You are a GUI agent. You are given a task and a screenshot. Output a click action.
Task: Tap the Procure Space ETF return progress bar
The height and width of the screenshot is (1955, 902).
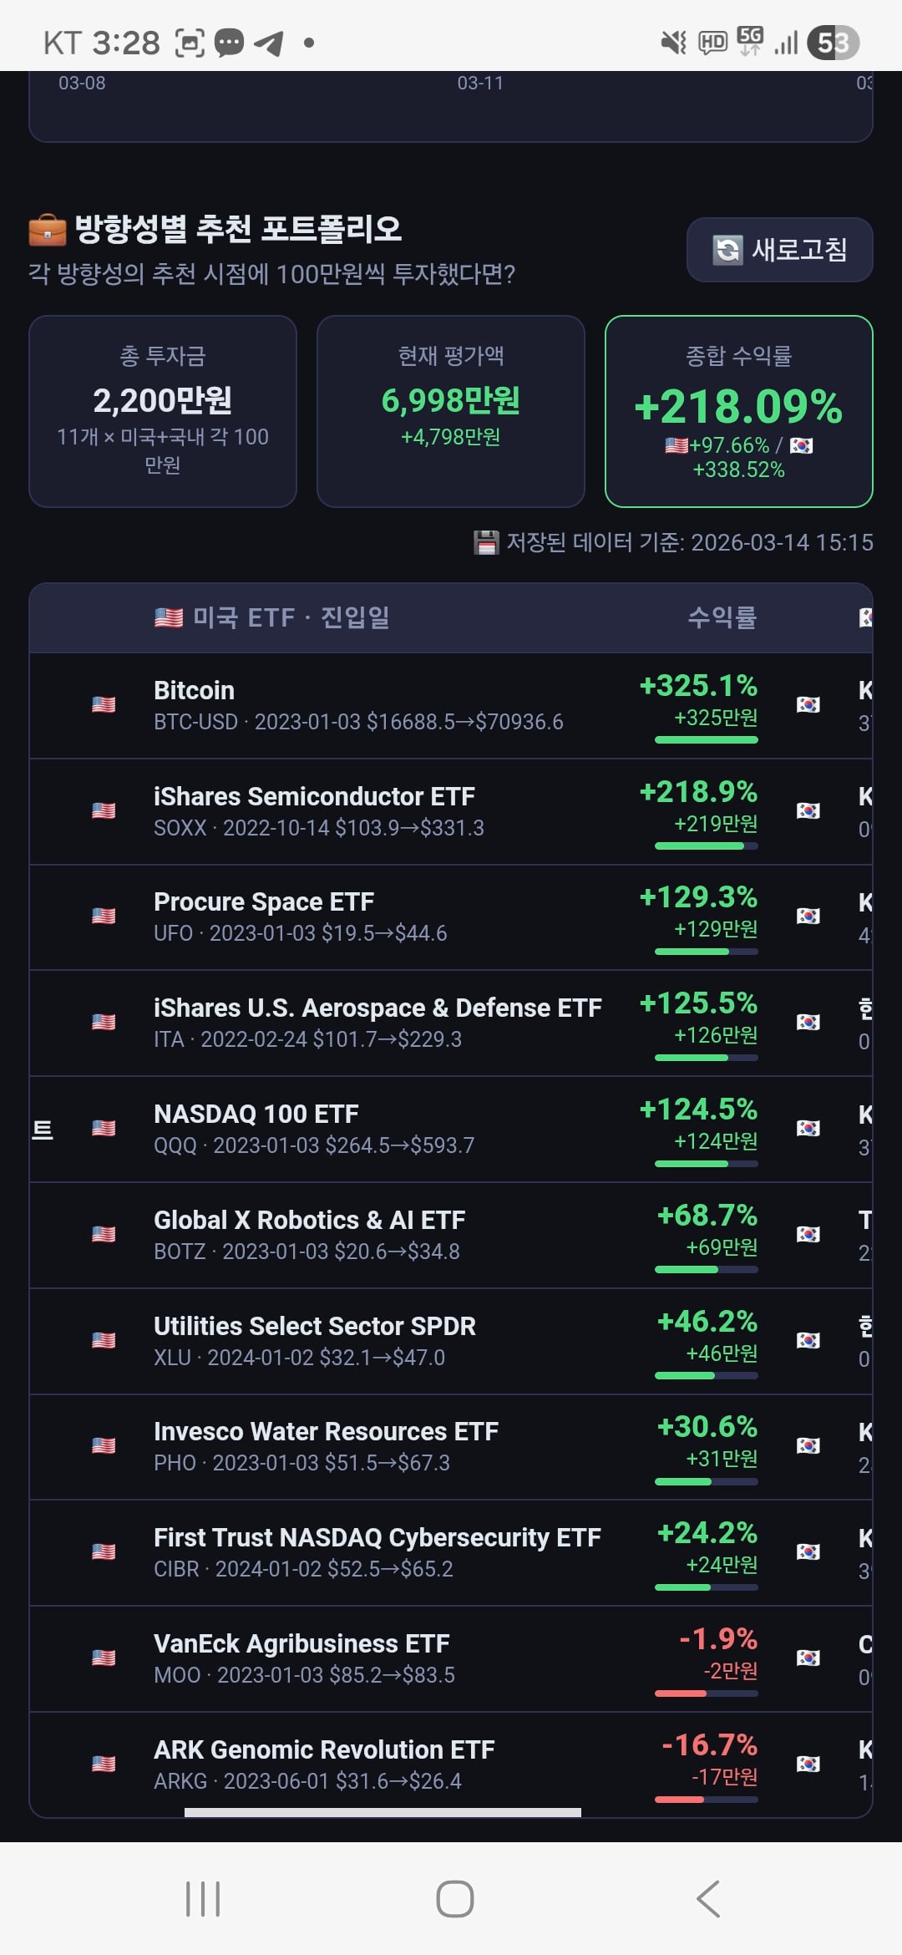[x=707, y=952]
